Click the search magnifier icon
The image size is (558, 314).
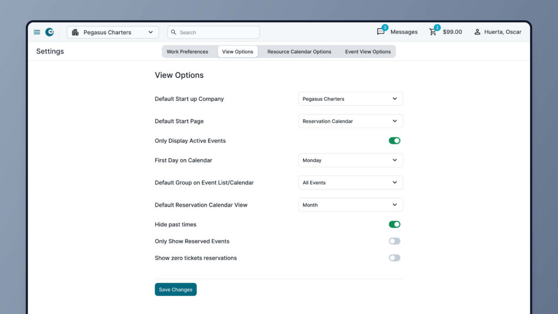tap(174, 32)
